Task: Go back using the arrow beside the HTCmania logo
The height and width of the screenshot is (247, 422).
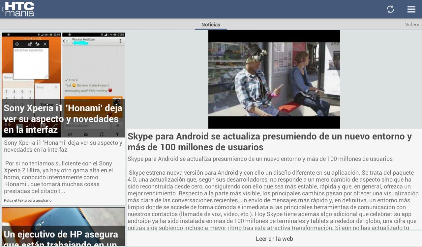Action: click(2, 9)
